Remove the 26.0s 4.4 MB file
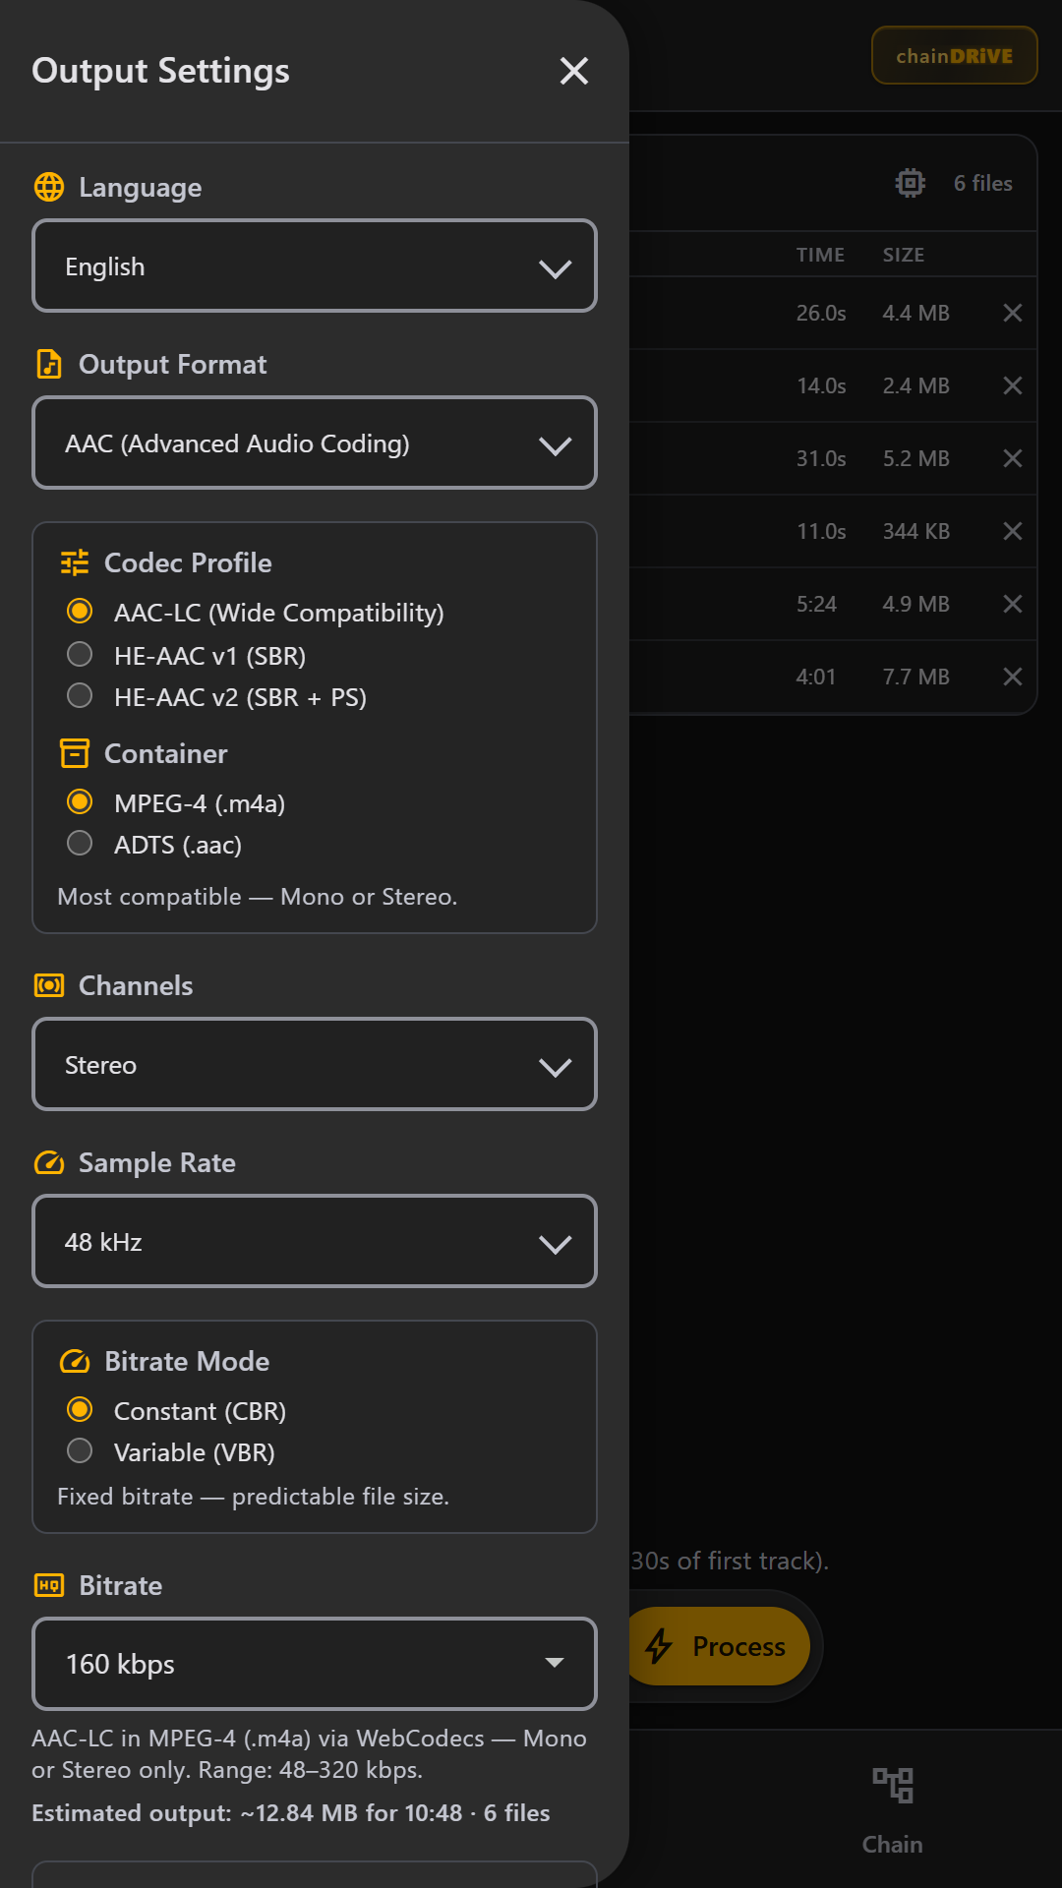1062x1888 pixels. pyautogui.click(x=1013, y=313)
